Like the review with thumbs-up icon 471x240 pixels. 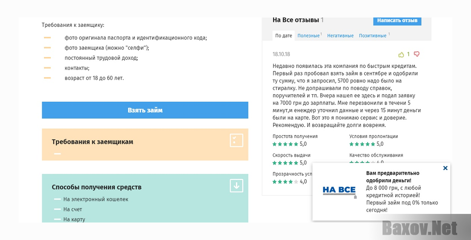(x=401, y=54)
